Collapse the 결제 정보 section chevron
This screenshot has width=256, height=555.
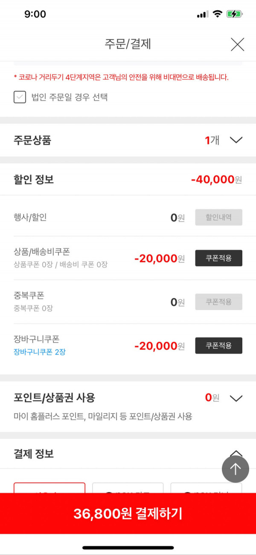(236, 453)
